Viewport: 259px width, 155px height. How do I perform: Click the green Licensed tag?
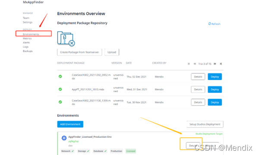pyautogui.click(x=131, y=151)
